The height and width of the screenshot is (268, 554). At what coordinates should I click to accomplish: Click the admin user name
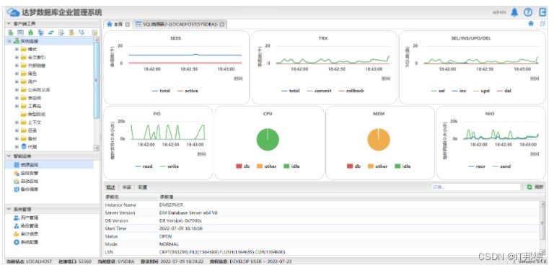pyautogui.click(x=499, y=12)
